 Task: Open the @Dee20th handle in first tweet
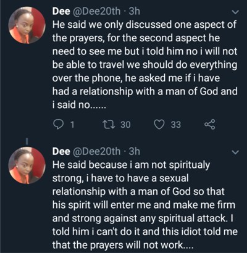coord(96,11)
